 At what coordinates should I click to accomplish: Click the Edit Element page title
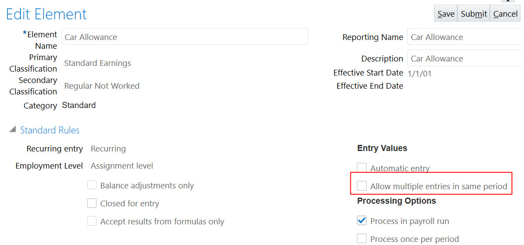click(x=46, y=14)
